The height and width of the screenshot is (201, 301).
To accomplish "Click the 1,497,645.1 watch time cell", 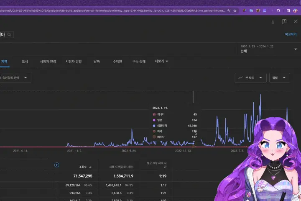I will coord(114,186).
